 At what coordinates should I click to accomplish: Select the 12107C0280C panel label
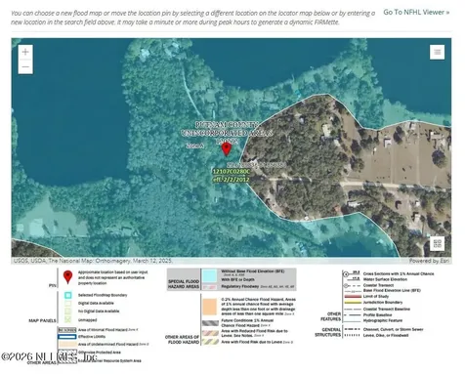tap(232, 172)
